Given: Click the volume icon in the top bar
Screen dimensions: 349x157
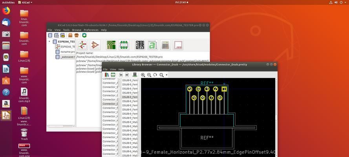Looking at the screenshot, I should 336,2.
